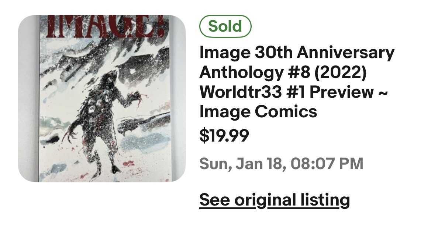Screen dimensions: 445x232
Task: Click the "Sun, Jan 18" sold date
Action: pos(242,164)
